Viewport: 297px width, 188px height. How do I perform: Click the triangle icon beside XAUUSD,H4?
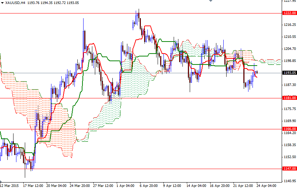click(x=2, y=3)
